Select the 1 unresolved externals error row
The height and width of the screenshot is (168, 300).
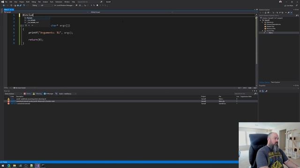(x=130, y=104)
